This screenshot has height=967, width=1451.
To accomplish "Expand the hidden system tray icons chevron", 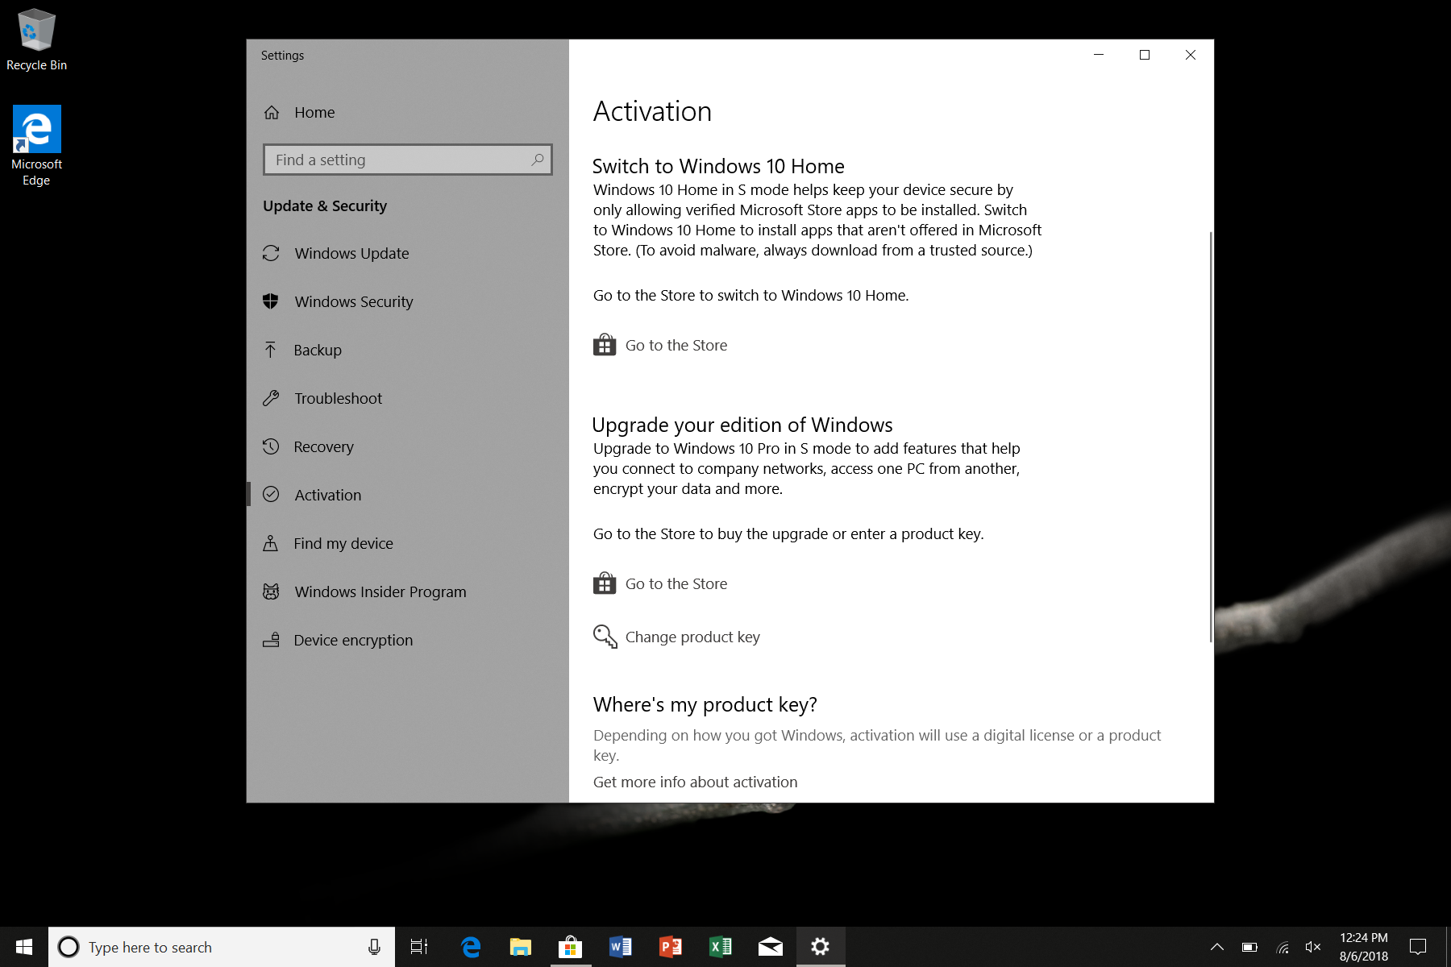I will pos(1217,947).
